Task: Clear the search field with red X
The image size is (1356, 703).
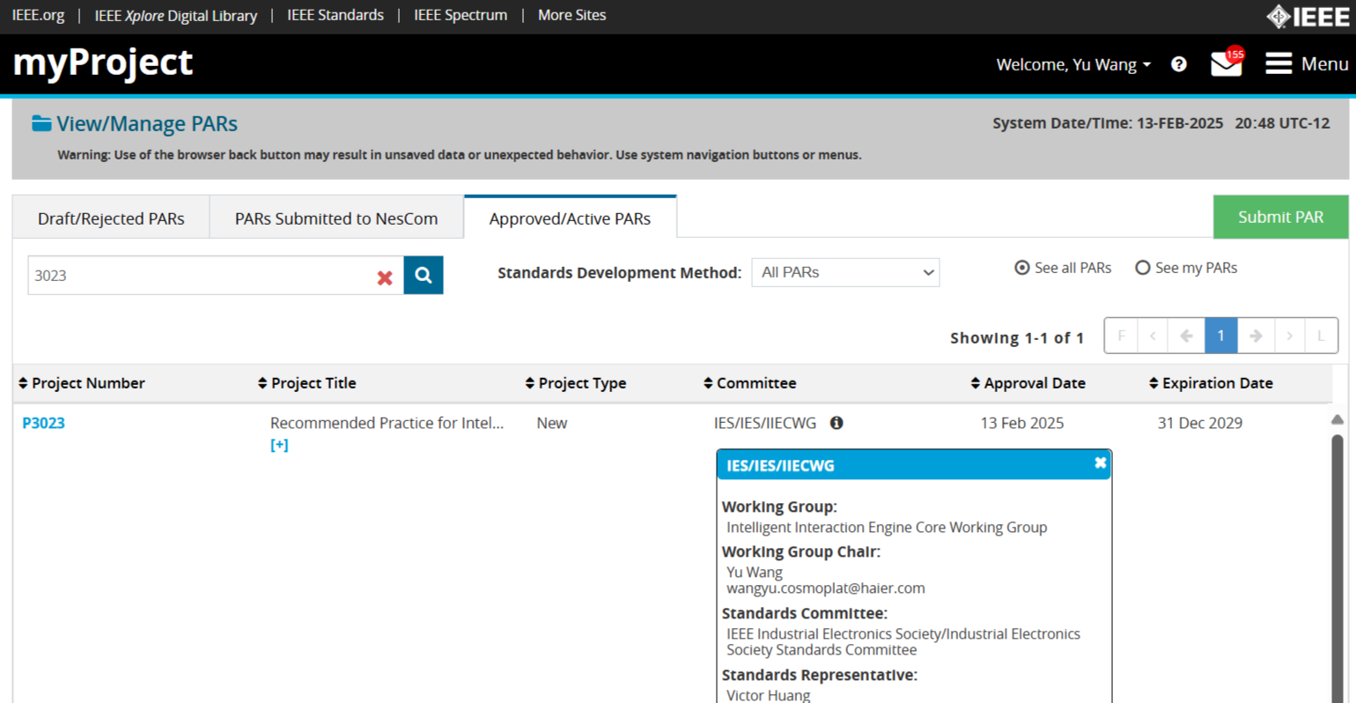Action: pyautogui.click(x=385, y=277)
